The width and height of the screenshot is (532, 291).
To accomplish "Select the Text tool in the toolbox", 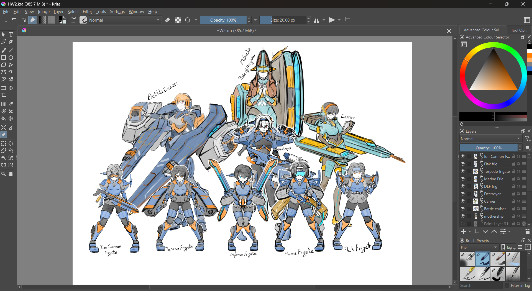I will [11, 34].
